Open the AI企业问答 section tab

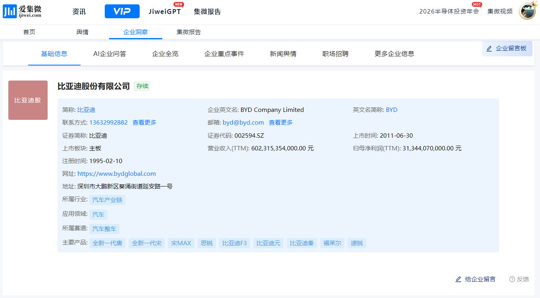click(x=110, y=54)
